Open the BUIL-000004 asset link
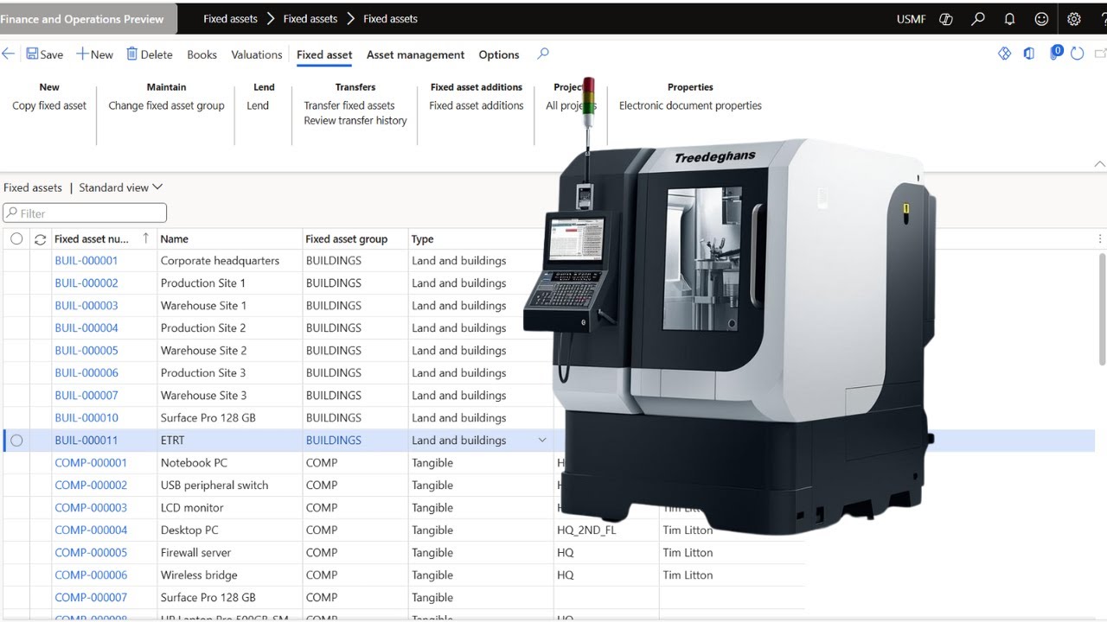1107x622 pixels. 86,328
